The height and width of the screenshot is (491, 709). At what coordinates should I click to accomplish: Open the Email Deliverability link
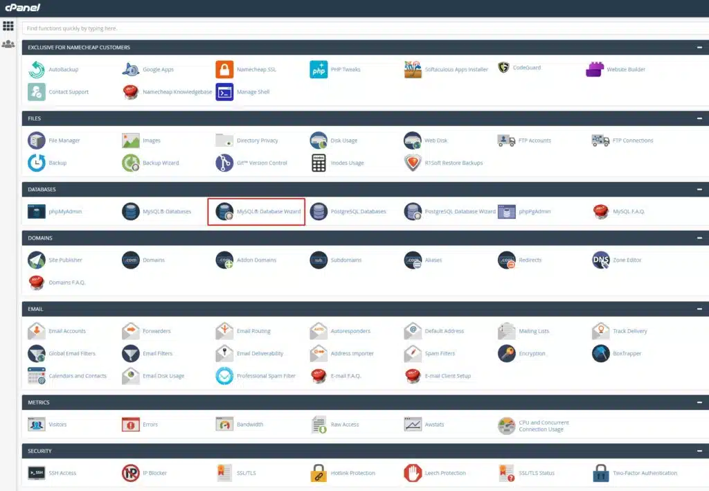tap(260, 354)
